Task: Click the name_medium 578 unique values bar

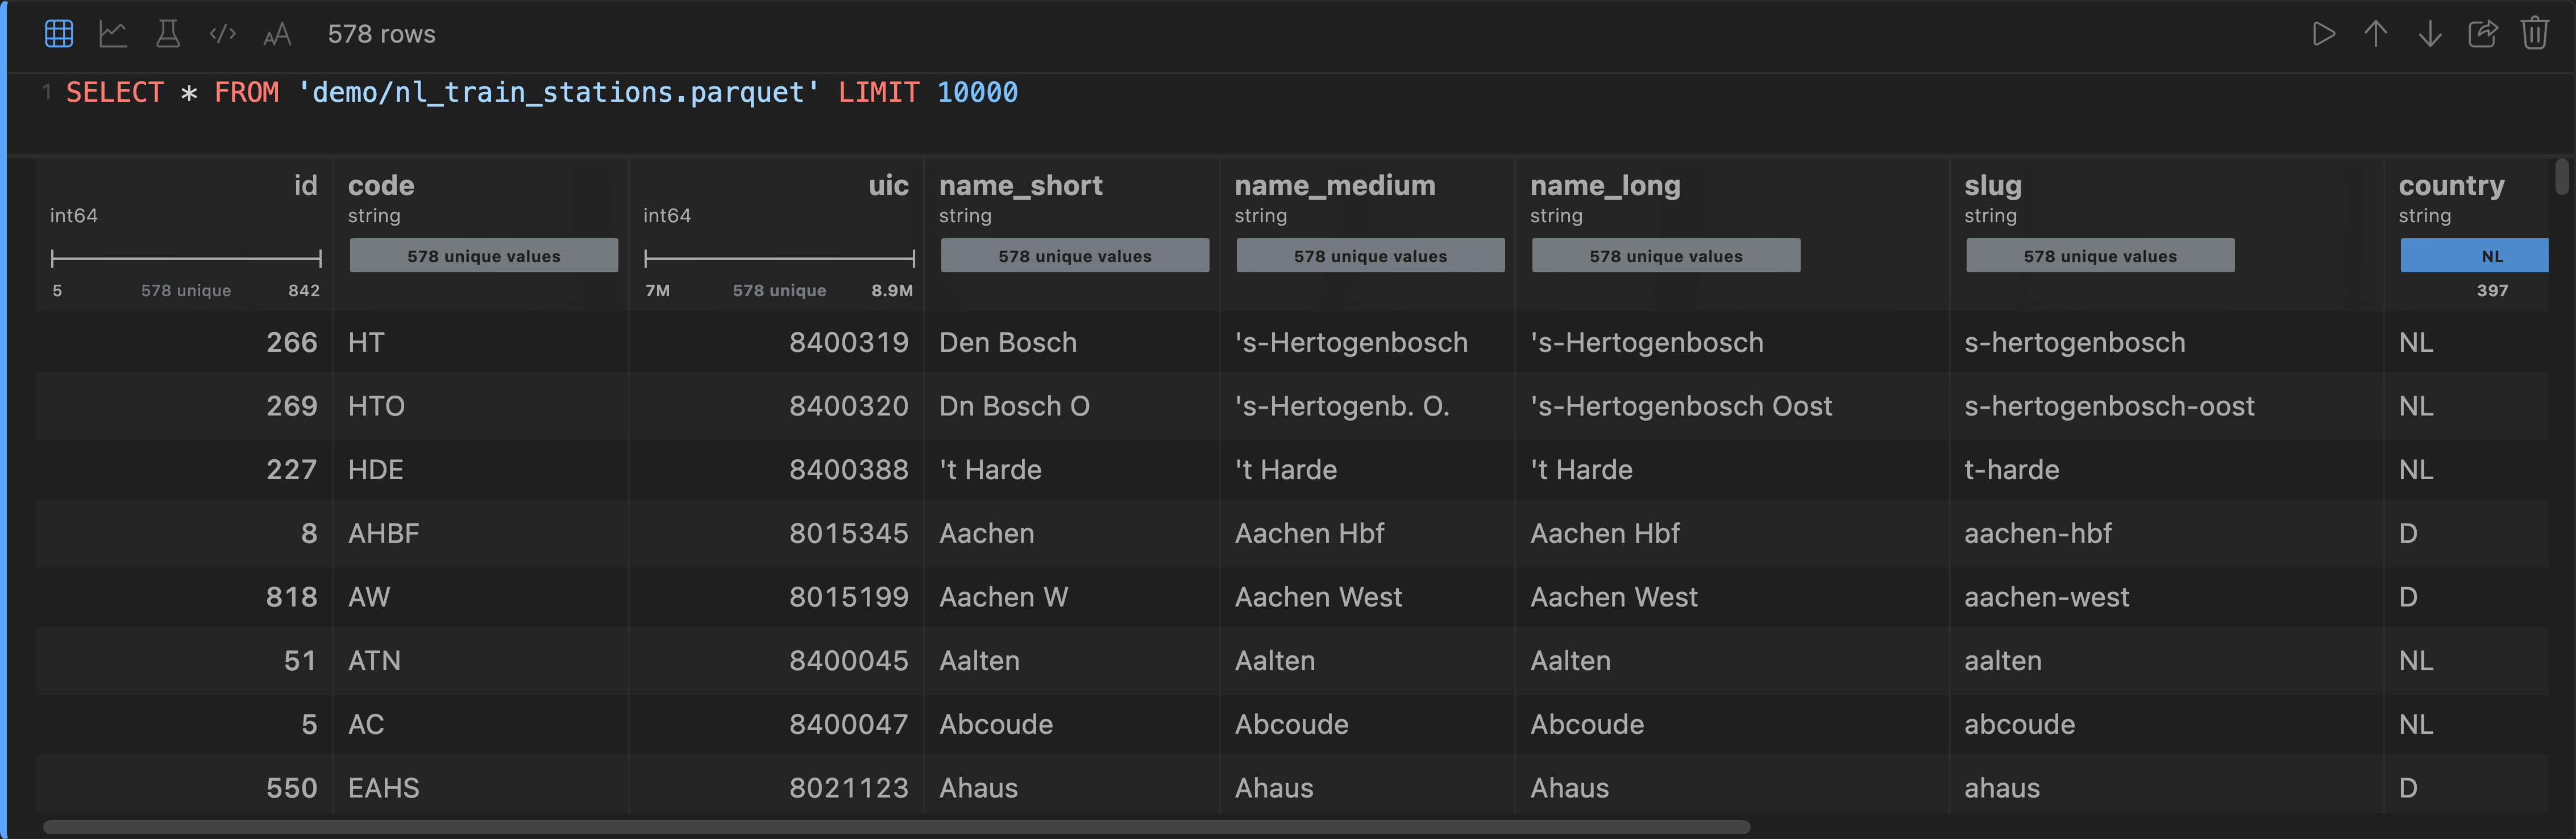Action: (x=1370, y=255)
